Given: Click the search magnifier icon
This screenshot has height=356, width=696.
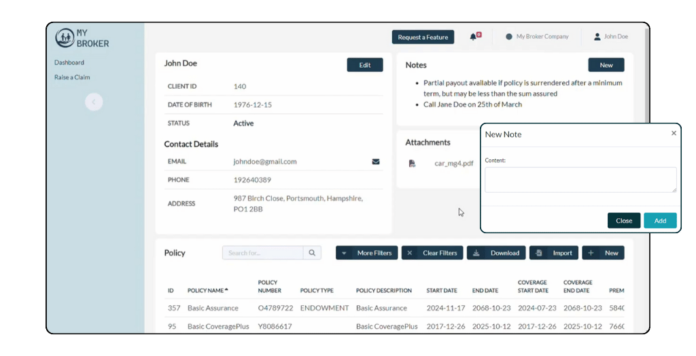Looking at the screenshot, I should click(x=312, y=253).
